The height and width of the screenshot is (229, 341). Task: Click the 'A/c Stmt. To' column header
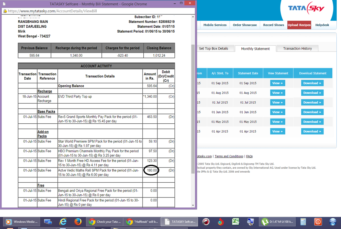click(x=220, y=73)
